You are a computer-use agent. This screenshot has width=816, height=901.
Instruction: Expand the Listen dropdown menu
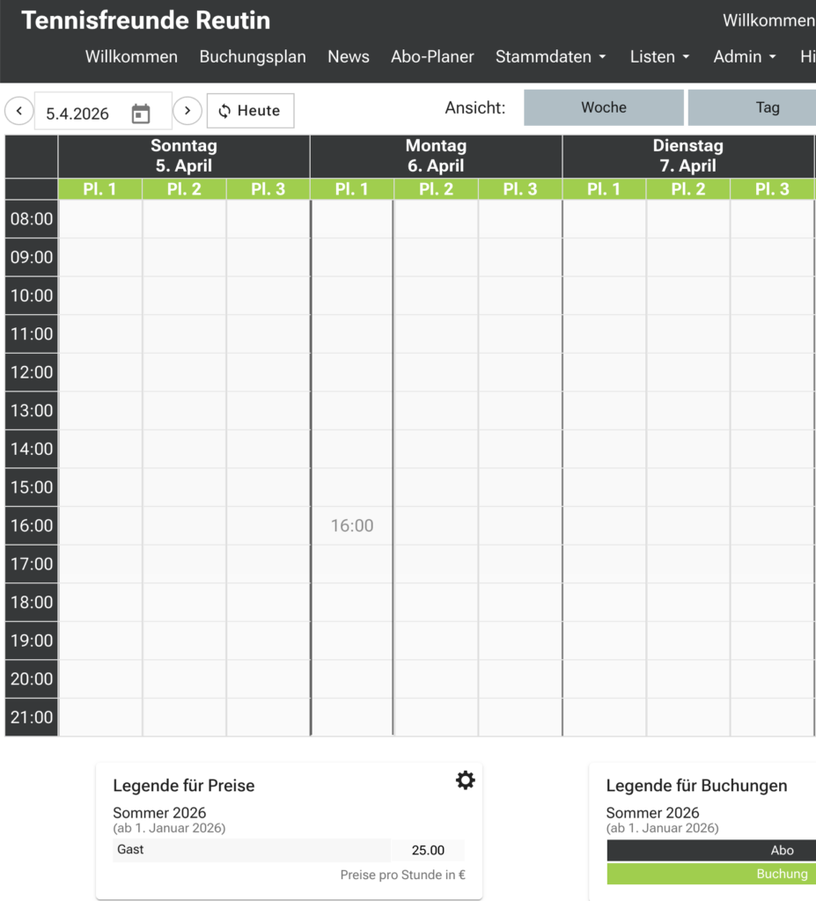(659, 56)
